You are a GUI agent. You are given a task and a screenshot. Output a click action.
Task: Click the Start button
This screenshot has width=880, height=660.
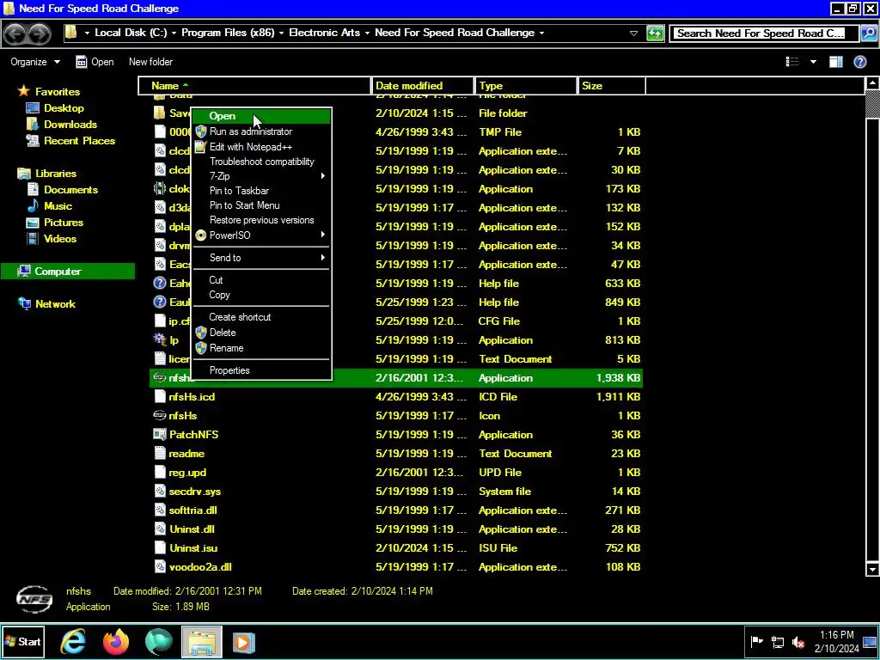pos(22,641)
